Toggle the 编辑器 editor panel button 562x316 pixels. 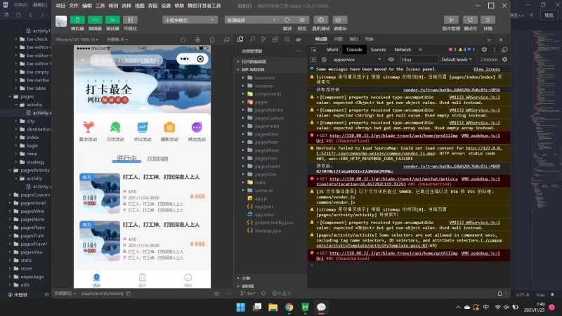(x=95, y=20)
